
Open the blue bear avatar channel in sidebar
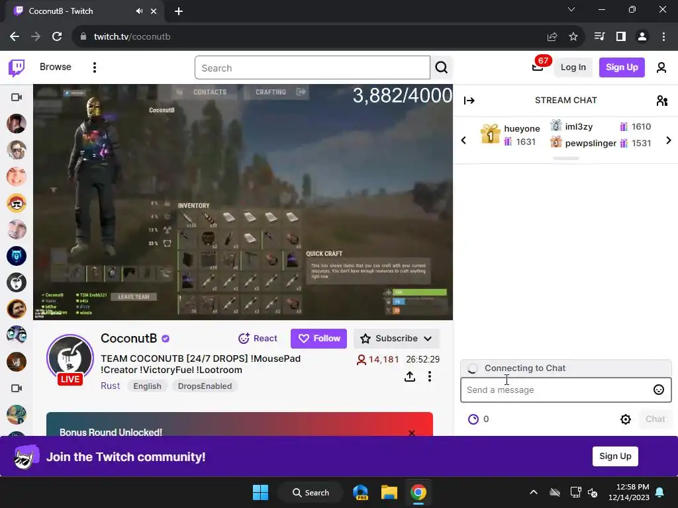[17, 256]
